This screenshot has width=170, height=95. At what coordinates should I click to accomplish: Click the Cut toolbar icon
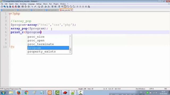pyautogui.click(x=23, y=7)
